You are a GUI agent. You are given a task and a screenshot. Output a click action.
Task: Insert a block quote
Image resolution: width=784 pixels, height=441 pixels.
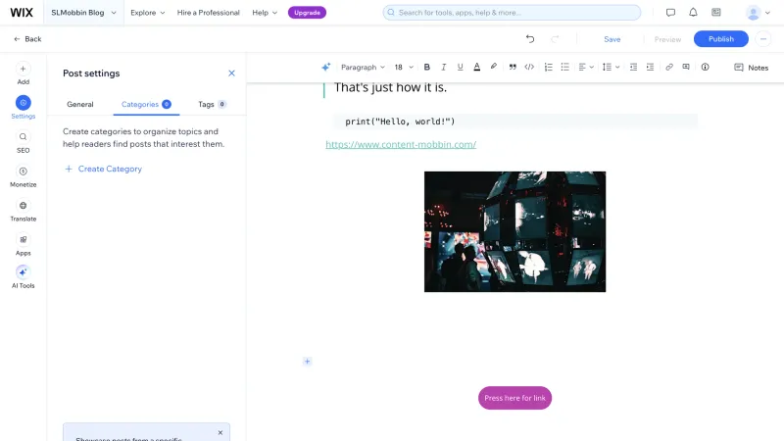513,67
